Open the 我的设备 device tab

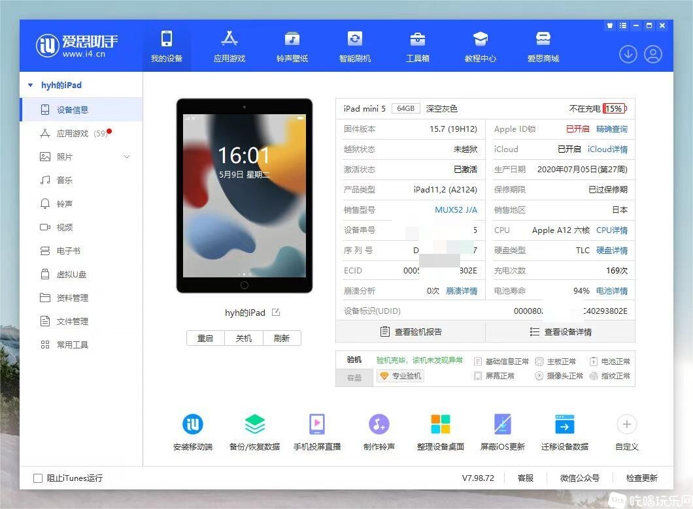(x=167, y=46)
